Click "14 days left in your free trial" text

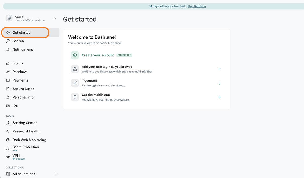(x=167, y=6)
